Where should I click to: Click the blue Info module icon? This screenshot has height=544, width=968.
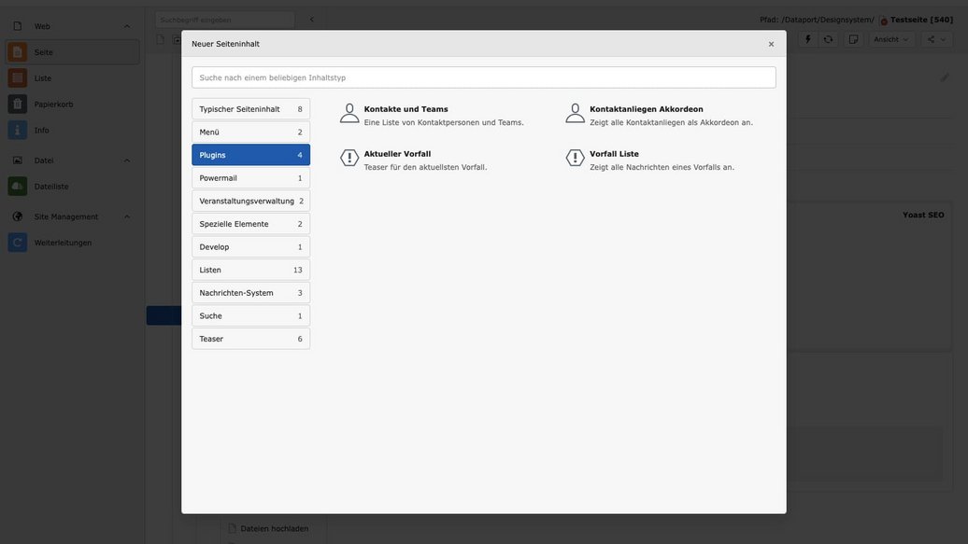(x=18, y=131)
